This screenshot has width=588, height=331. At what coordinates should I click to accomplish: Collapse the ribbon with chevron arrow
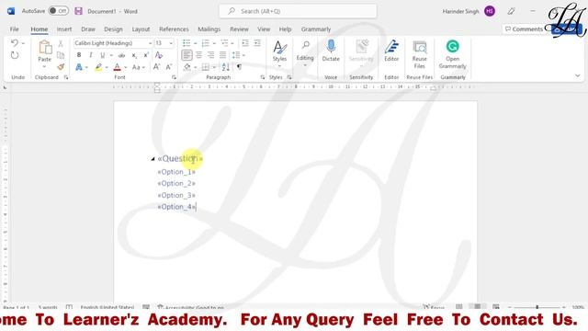point(578,75)
